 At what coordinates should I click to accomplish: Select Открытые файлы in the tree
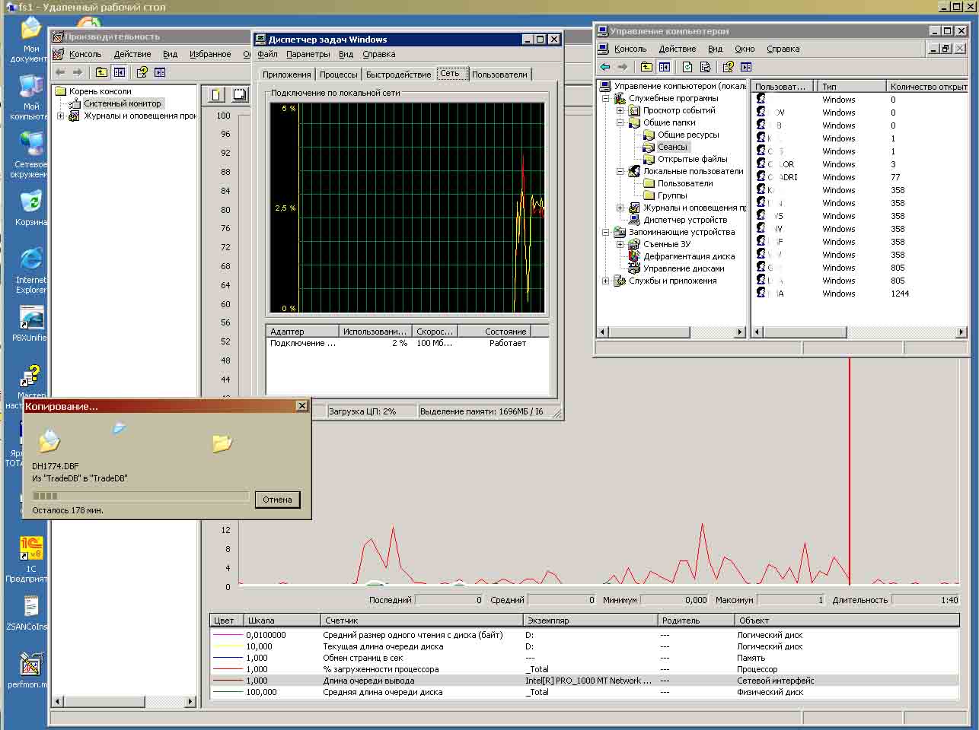click(x=692, y=159)
